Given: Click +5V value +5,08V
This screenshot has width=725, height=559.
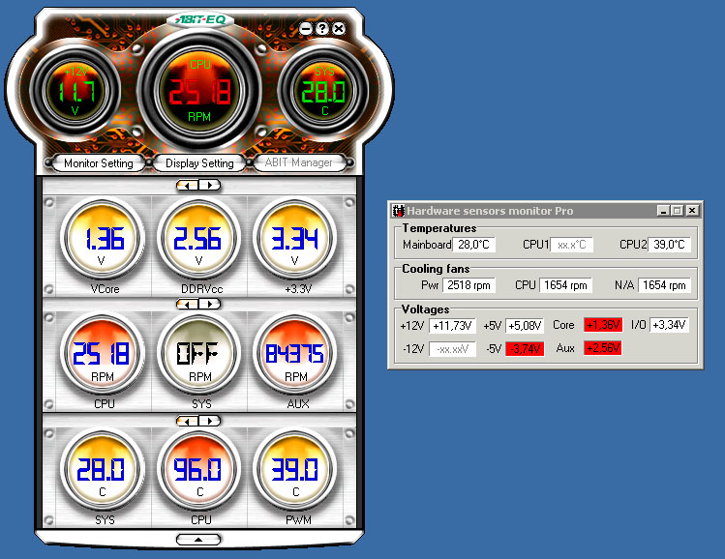Looking at the screenshot, I should (x=525, y=326).
